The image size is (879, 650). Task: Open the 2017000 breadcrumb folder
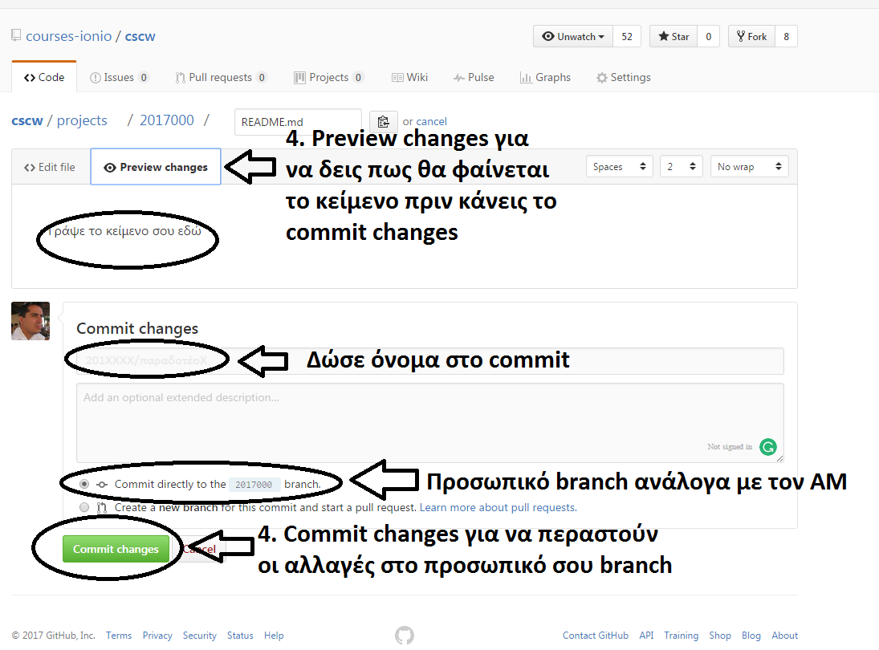point(166,120)
